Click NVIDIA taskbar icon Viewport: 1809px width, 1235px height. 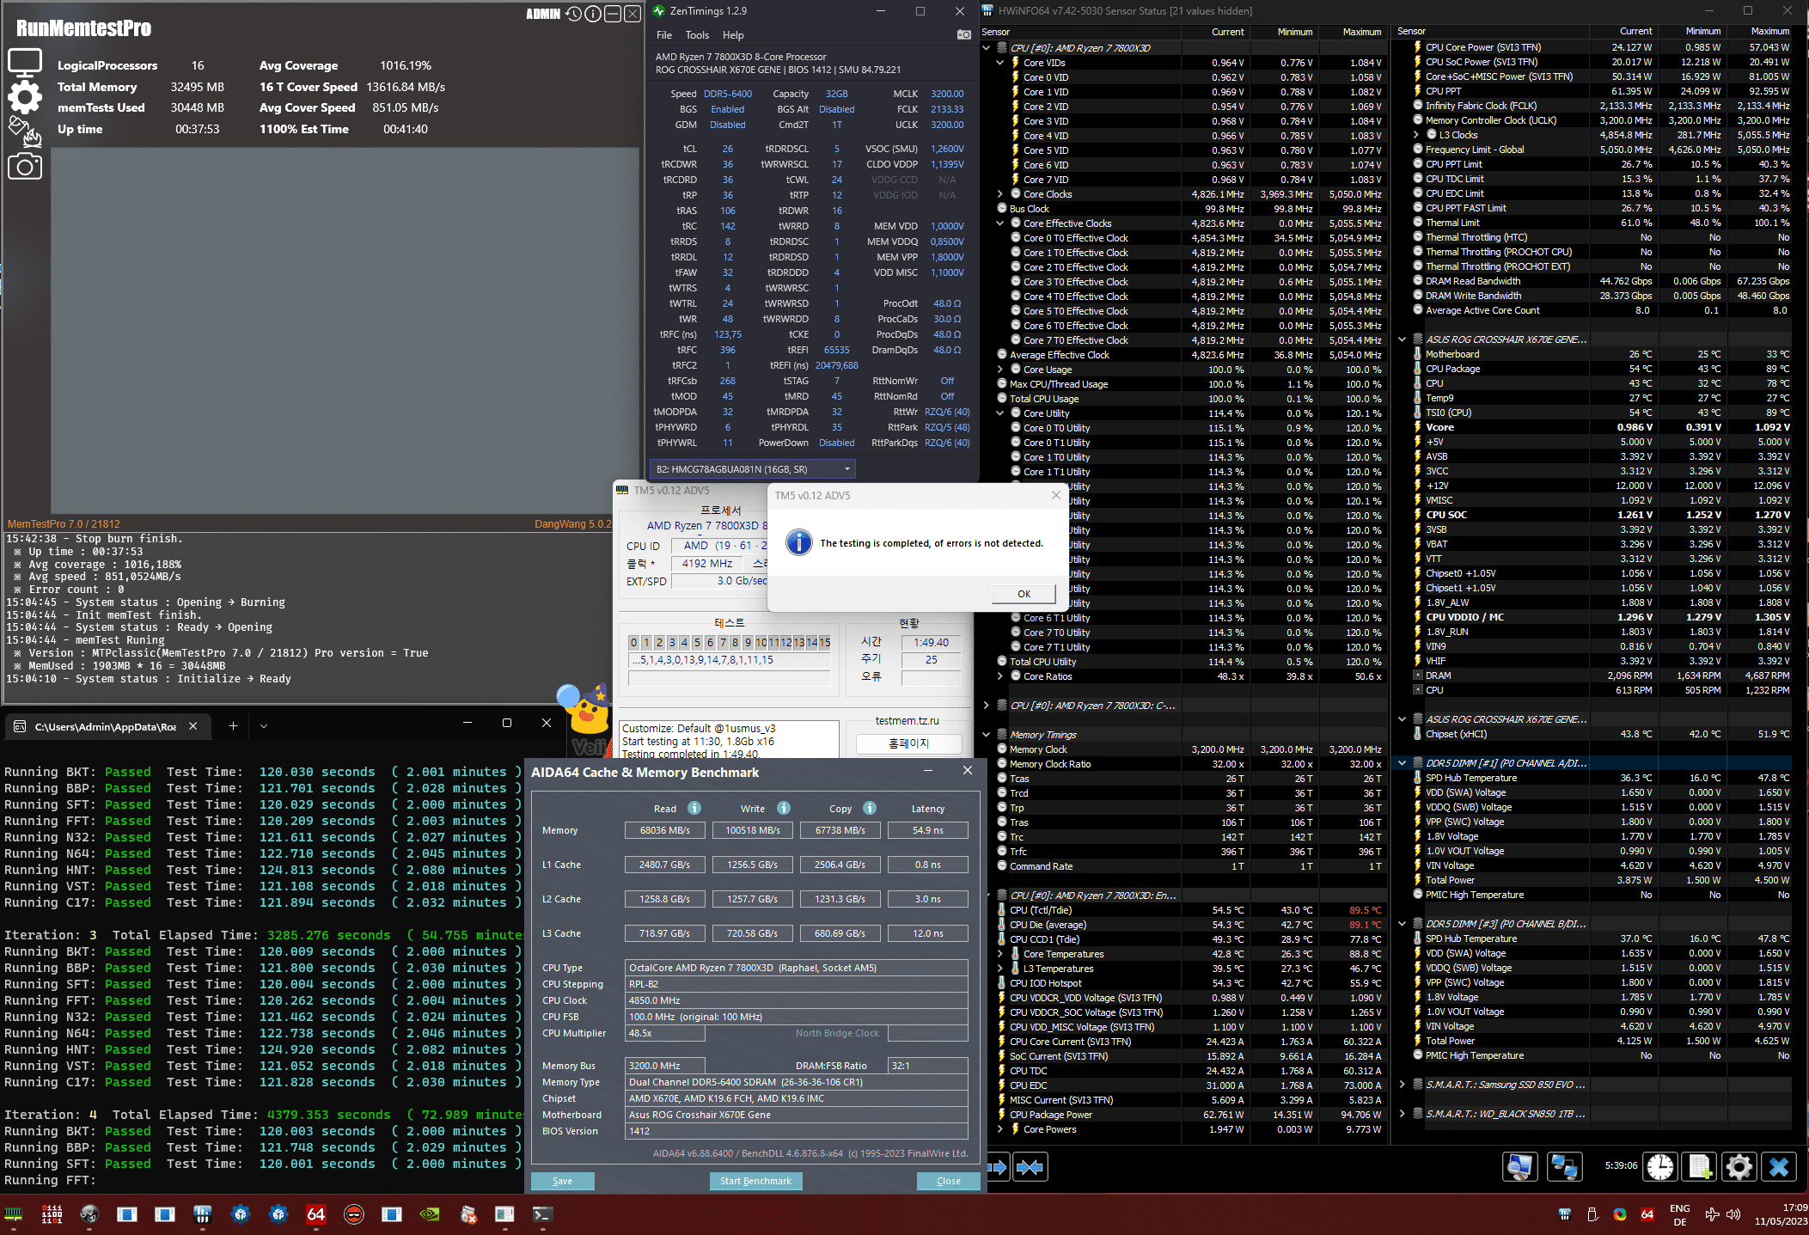[429, 1214]
